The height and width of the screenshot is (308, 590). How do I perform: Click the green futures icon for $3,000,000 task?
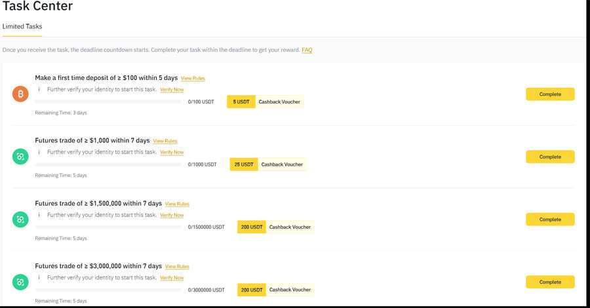point(20,282)
